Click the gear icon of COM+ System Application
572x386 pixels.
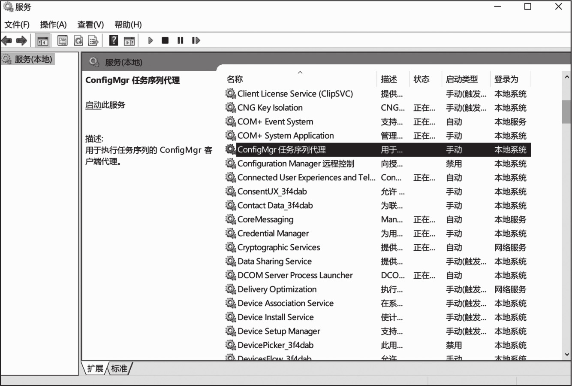click(231, 135)
